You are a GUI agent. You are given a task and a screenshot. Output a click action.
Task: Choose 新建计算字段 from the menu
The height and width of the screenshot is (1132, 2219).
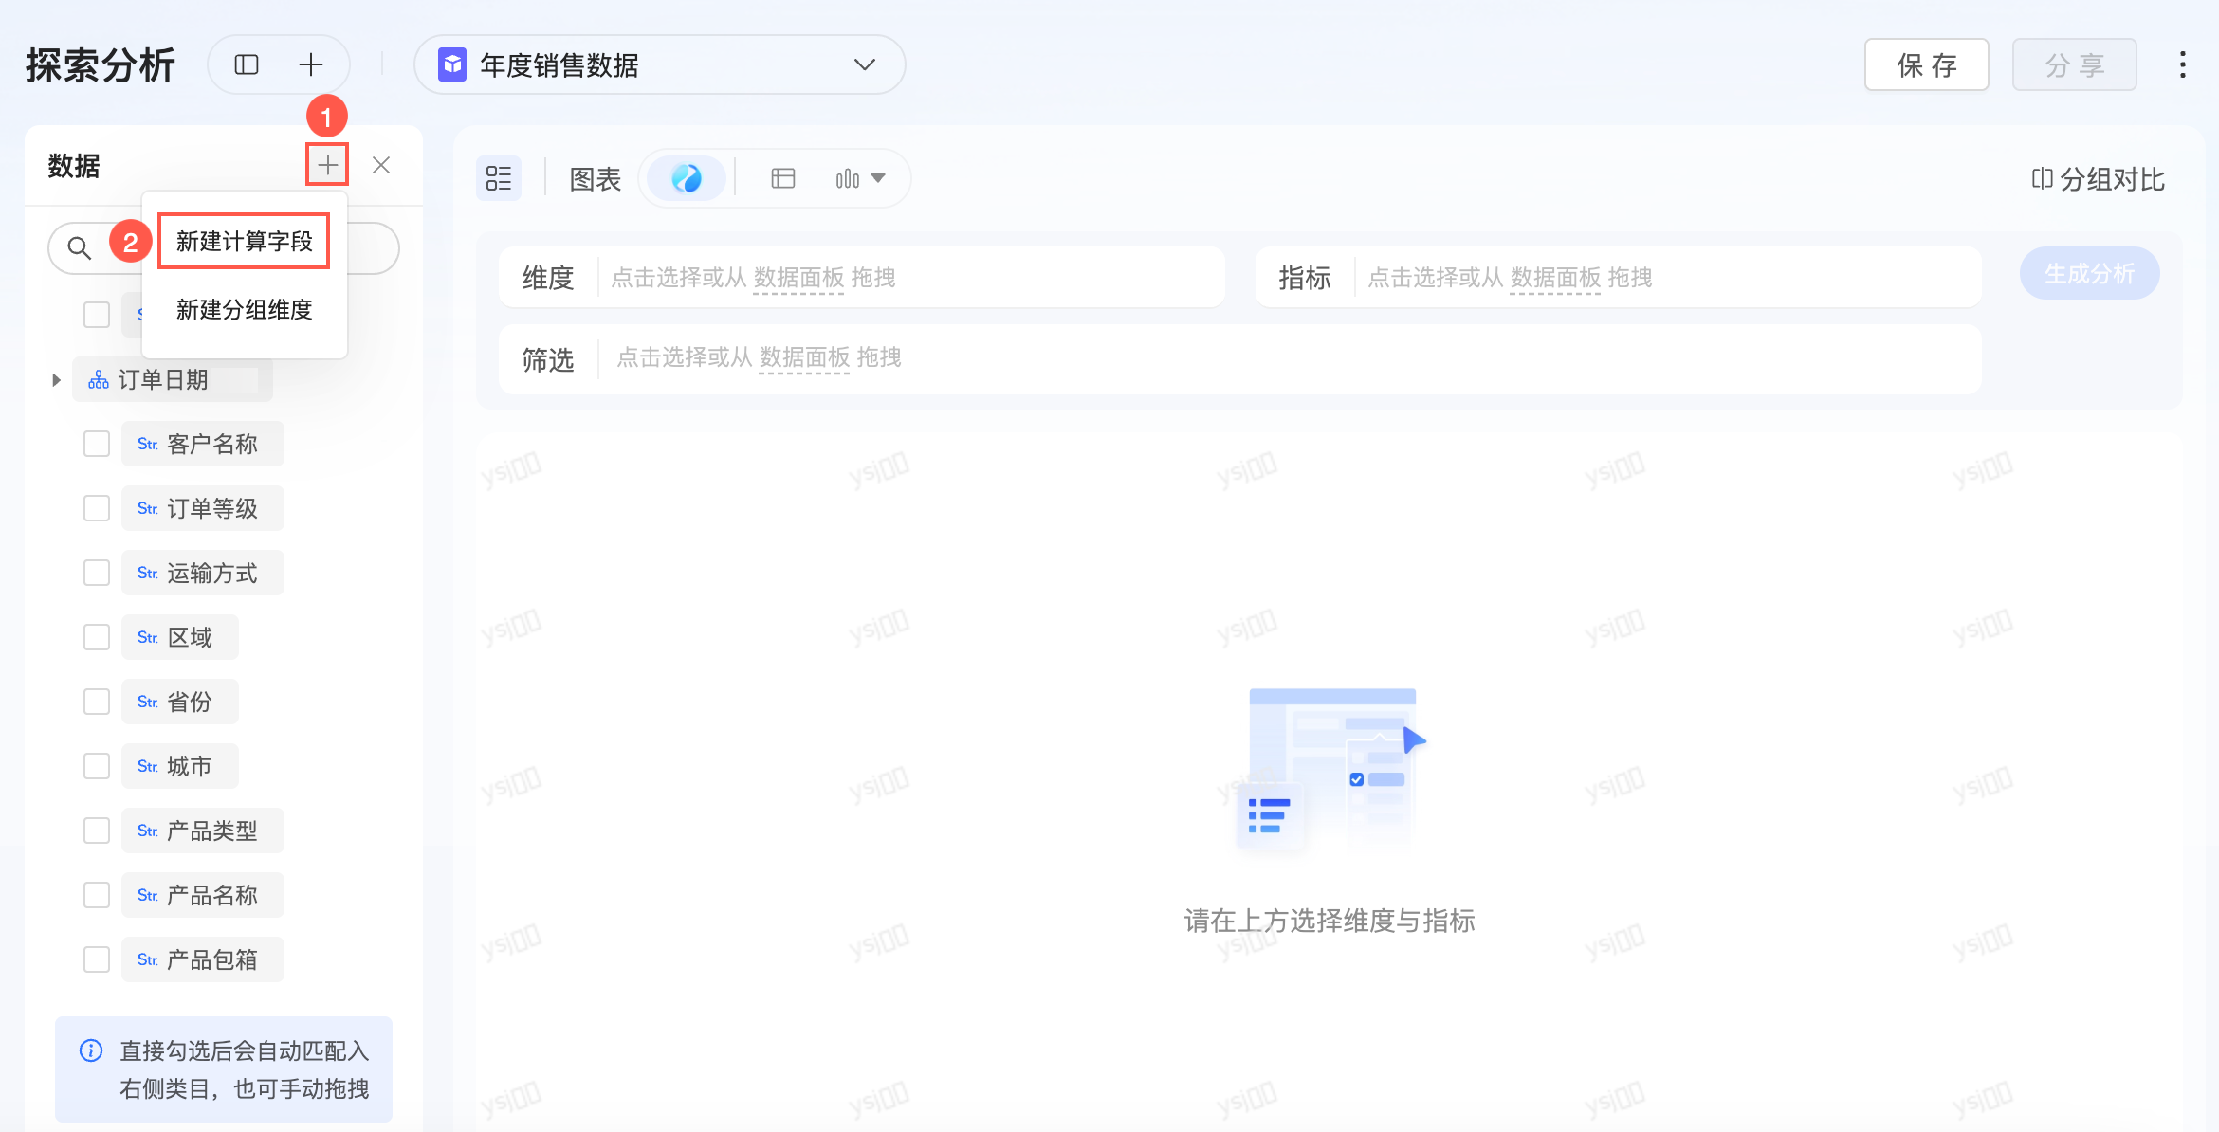pyautogui.click(x=244, y=242)
